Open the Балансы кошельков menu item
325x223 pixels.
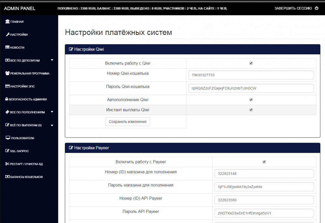(x=26, y=177)
